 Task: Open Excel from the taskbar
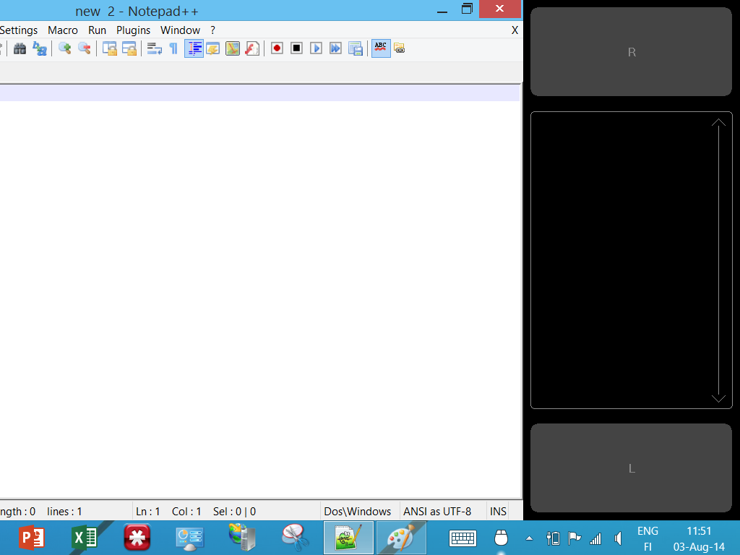(x=85, y=538)
